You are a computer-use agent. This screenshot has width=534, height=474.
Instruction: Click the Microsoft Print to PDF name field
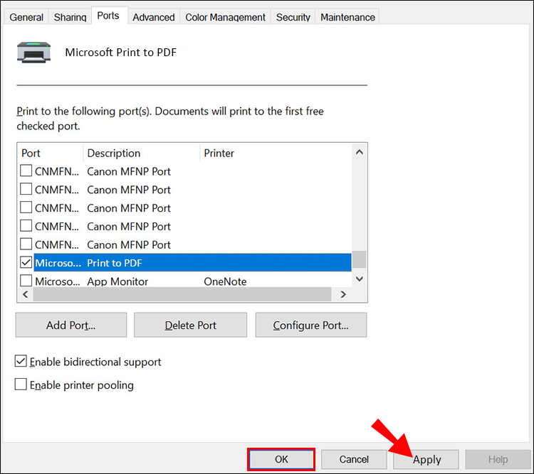[121, 53]
